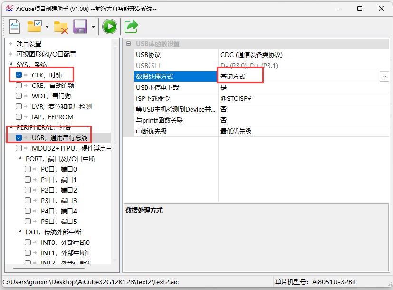Collapse the PORT 端口及I/O口中断 node

(20, 158)
